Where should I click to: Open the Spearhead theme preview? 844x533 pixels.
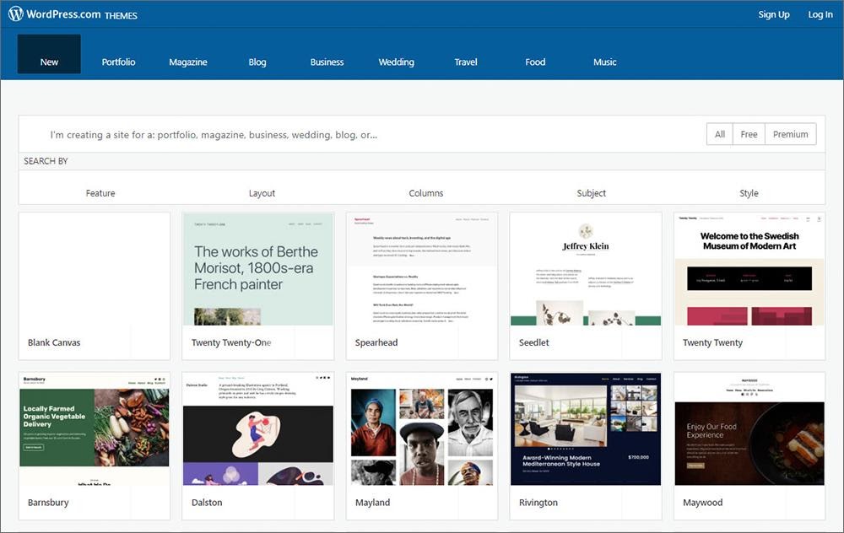[x=422, y=269]
